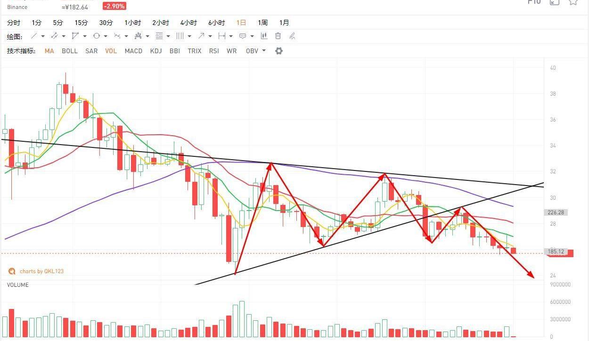Screen dimensions: 589x341
Task: Select the straight line drawing tool
Action: coord(34,36)
